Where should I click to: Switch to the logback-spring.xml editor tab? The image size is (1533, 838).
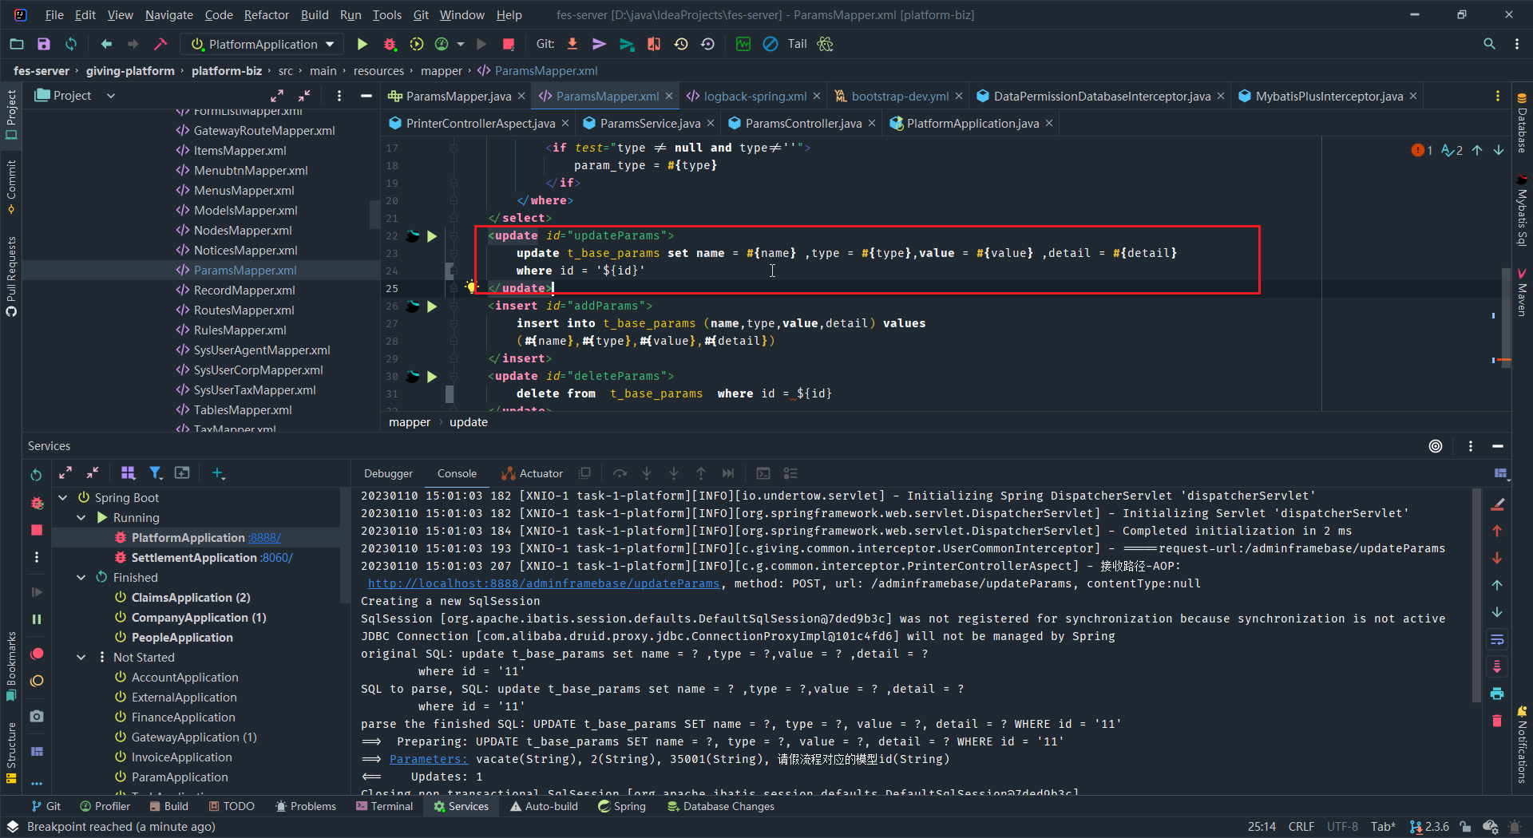click(755, 97)
